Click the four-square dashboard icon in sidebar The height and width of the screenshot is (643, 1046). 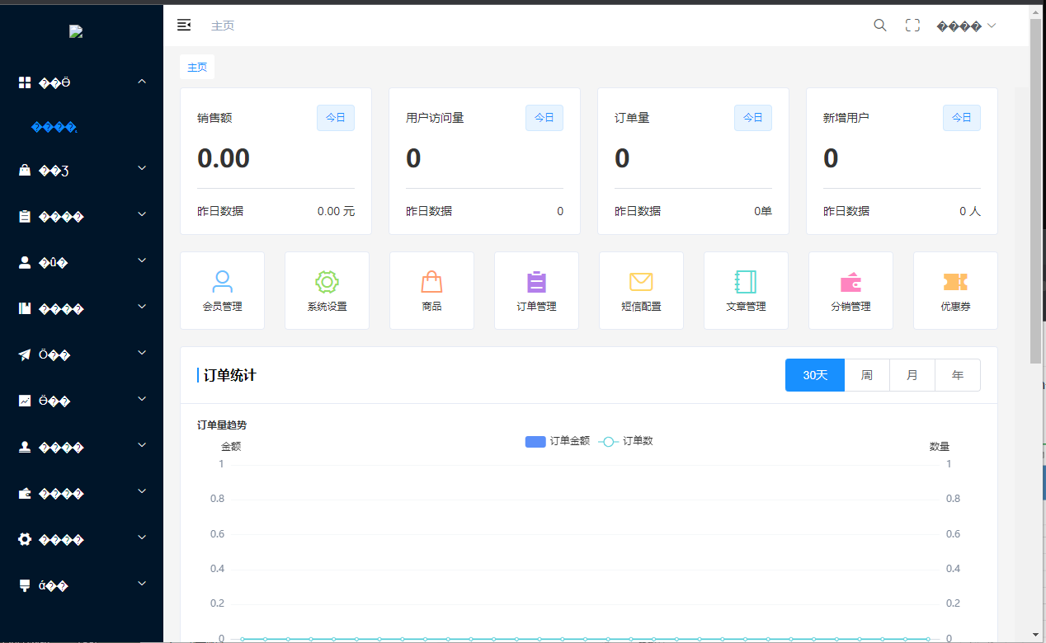pos(25,82)
